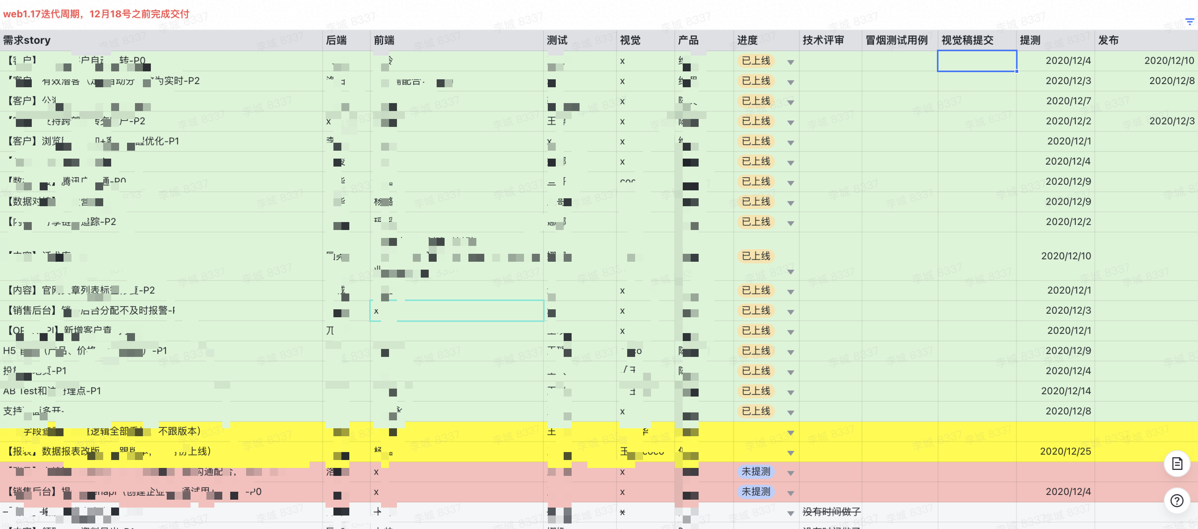This screenshot has height=529, width=1198.
Task: Click the filter icon at top right
Action: point(1189,22)
